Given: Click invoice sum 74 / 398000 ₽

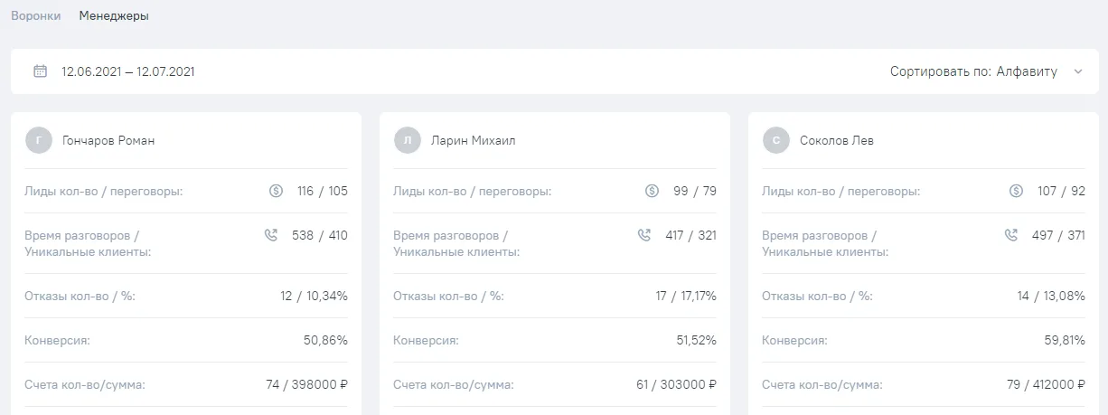Looking at the screenshot, I should click(x=306, y=384).
